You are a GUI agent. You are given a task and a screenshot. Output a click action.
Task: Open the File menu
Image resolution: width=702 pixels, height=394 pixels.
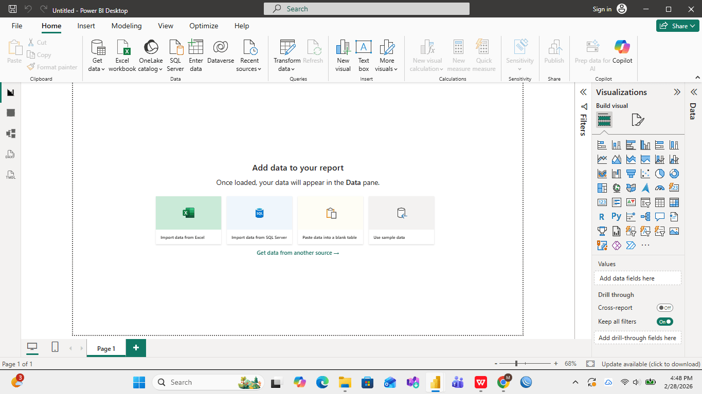coord(17,26)
